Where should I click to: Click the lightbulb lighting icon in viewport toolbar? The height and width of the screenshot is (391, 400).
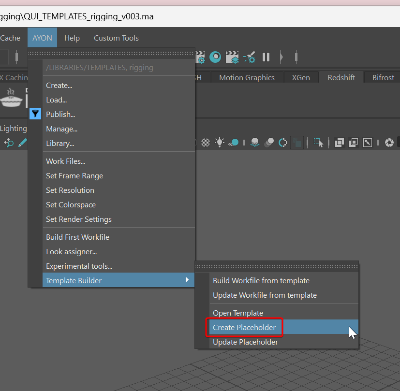coord(220,143)
